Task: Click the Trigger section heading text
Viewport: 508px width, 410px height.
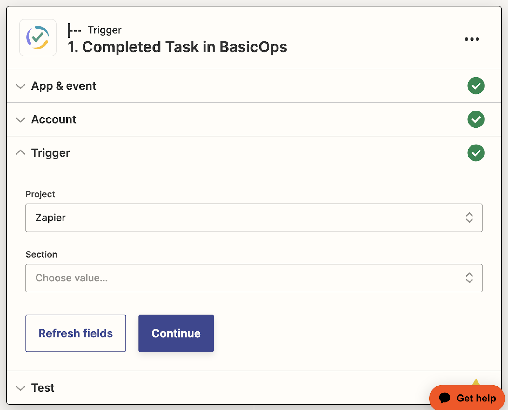Action: coord(50,153)
